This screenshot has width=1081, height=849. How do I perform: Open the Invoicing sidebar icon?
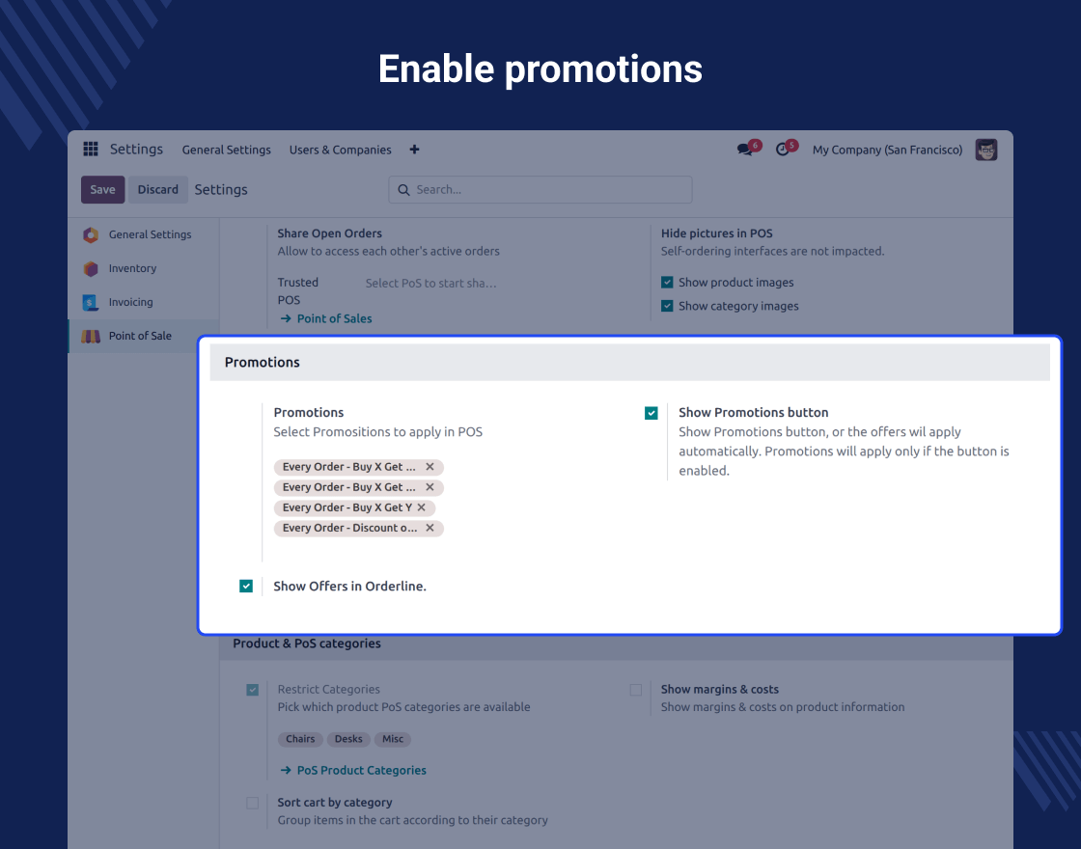click(x=91, y=302)
